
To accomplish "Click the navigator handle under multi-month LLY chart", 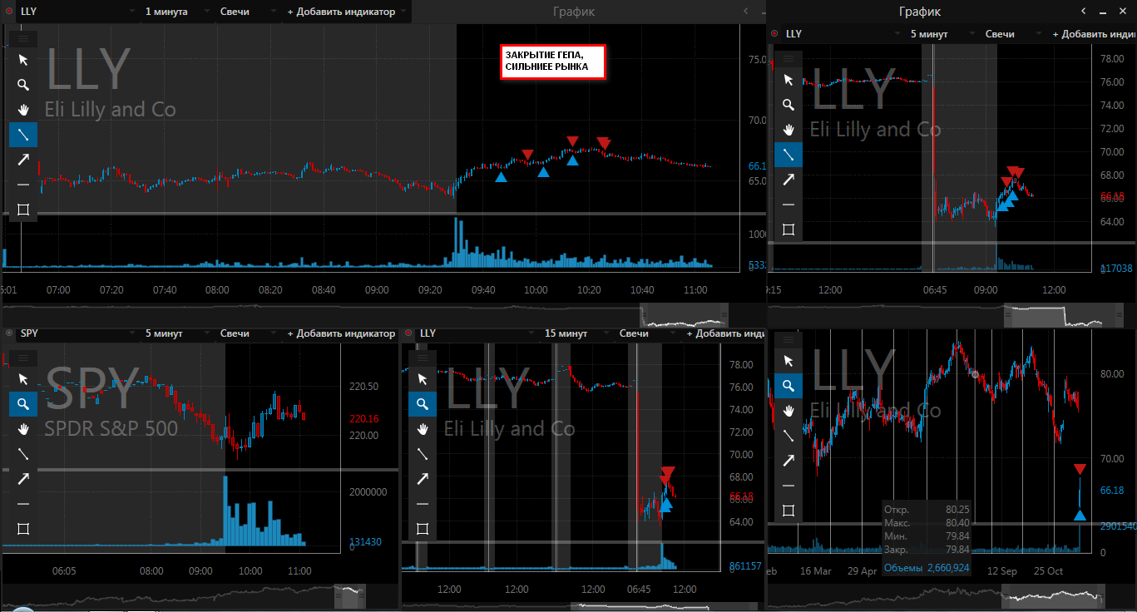I will coord(1053,596).
